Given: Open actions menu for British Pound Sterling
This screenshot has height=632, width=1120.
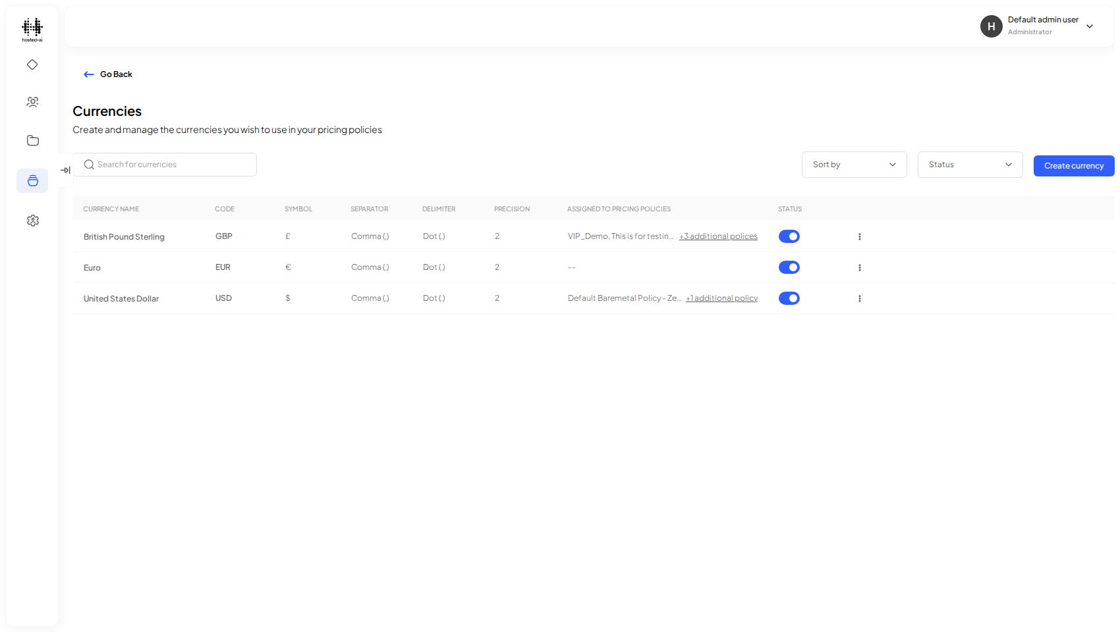Looking at the screenshot, I should (x=859, y=236).
